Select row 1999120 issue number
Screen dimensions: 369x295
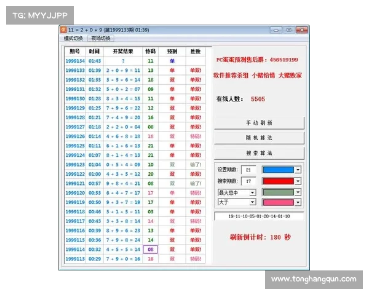75,192
